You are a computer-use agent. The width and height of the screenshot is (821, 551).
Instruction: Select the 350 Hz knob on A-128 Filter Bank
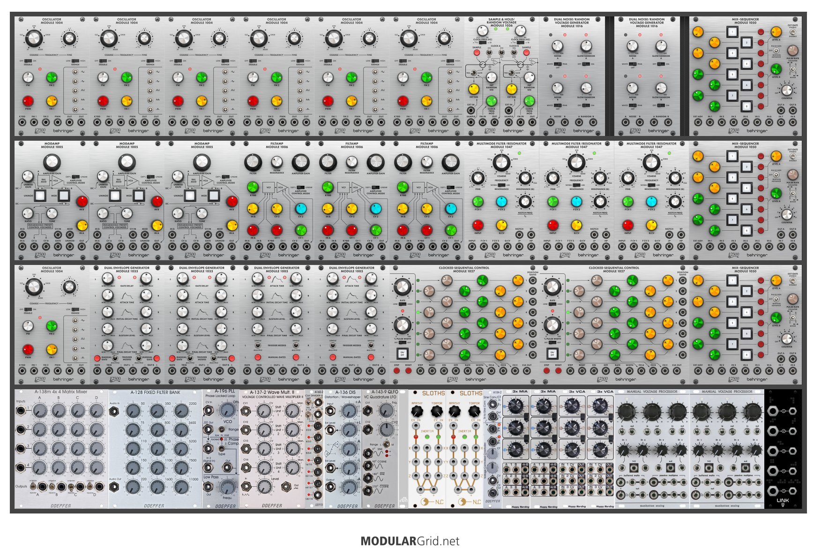click(x=157, y=411)
